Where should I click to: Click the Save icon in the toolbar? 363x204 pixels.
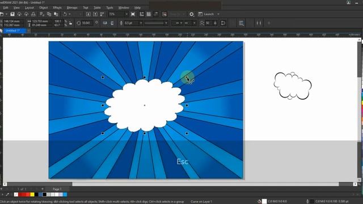click(x=12, y=14)
